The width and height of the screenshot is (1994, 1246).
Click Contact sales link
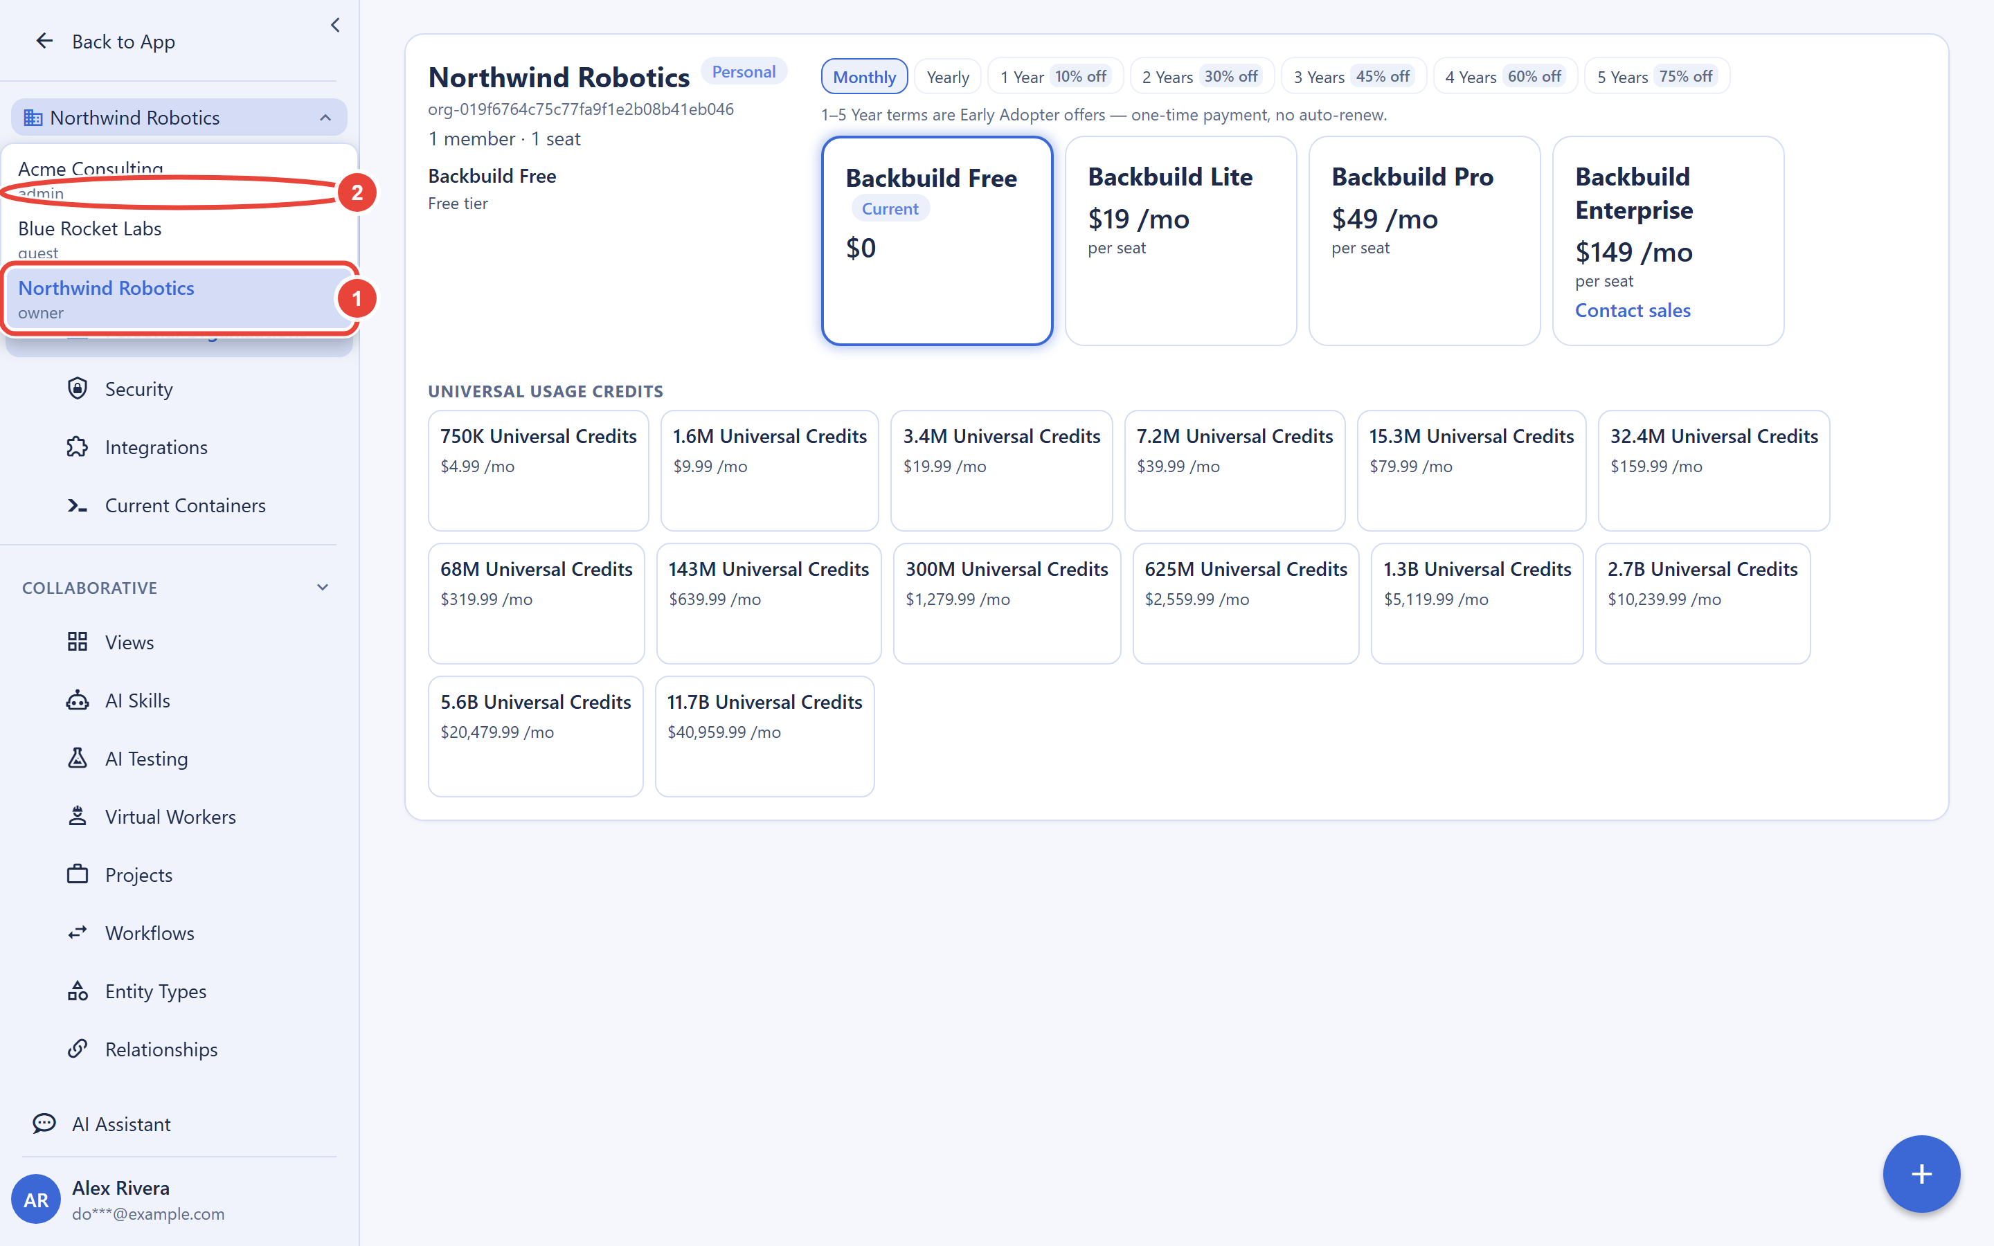click(x=1633, y=310)
